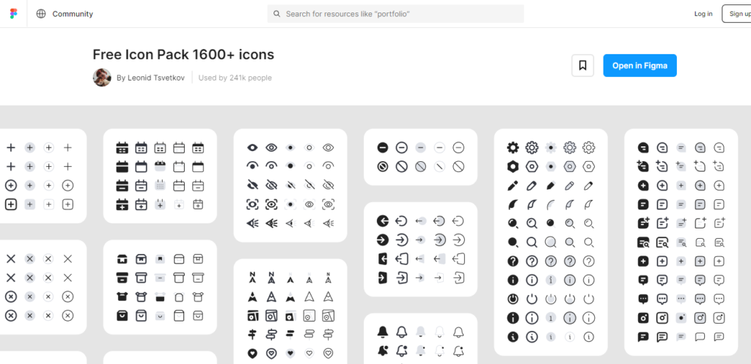
Task: Click the solid black gear icon
Action: [513, 147]
